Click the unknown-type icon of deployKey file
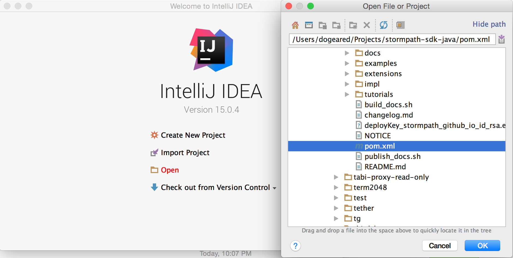The image size is (513, 258). click(359, 125)
